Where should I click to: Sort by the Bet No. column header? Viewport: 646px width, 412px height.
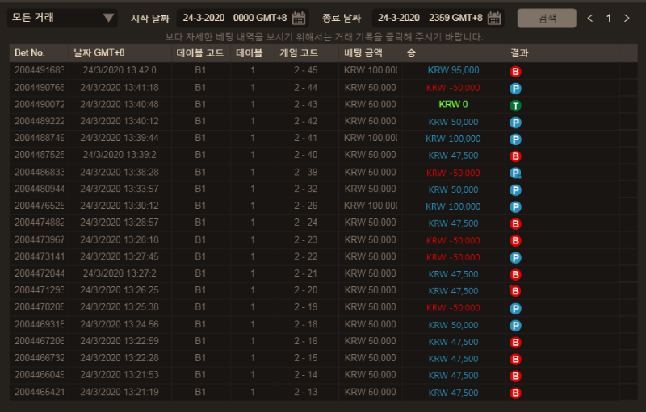29,52
